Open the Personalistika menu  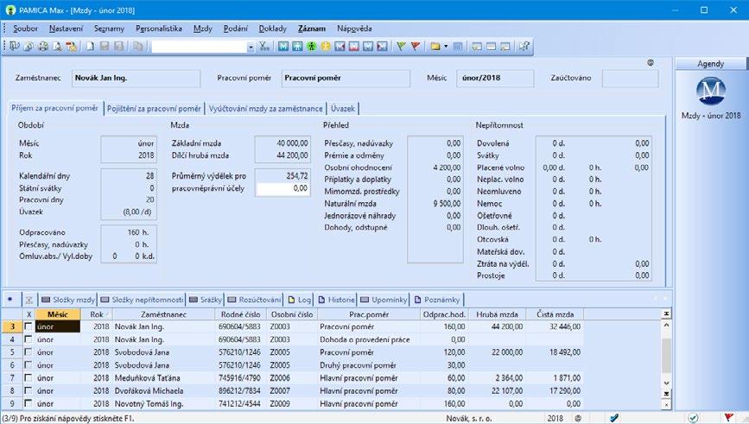point(159,28)
